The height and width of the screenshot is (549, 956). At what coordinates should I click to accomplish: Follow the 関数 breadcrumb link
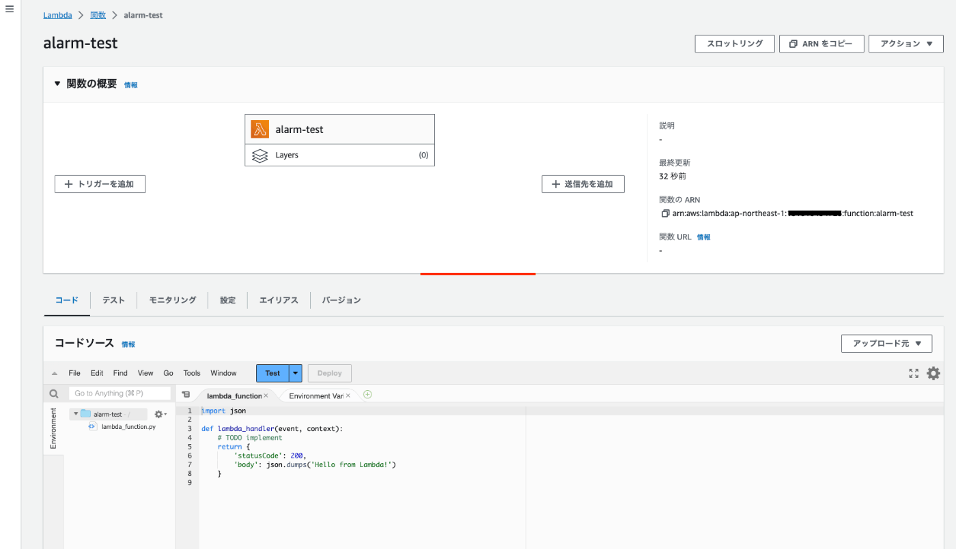[x=98, y=15]
